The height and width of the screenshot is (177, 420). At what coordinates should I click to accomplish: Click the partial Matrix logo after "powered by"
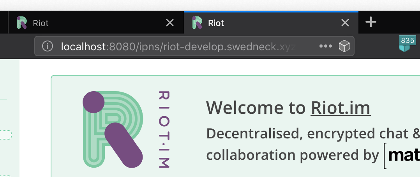402,156
